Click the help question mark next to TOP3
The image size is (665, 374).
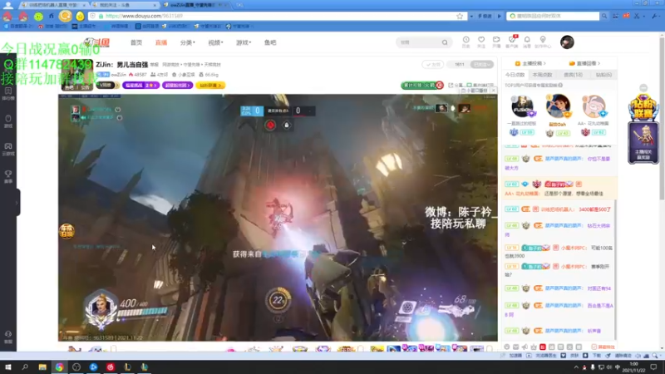[560, 86]
